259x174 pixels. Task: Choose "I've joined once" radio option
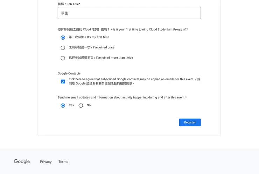(63, 48)
